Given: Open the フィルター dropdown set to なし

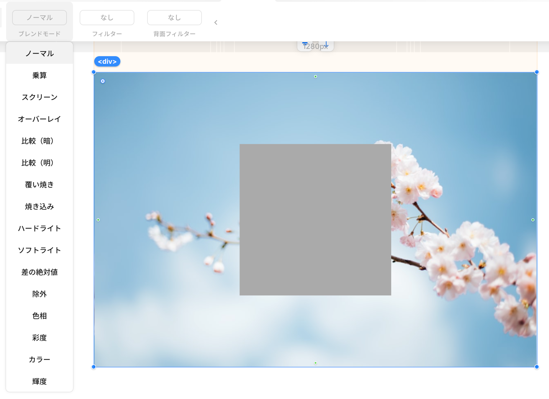Looking at the screenshot, I should tap(107, 18).
